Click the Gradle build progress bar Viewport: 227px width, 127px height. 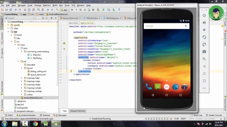click(x=157, y=119)
